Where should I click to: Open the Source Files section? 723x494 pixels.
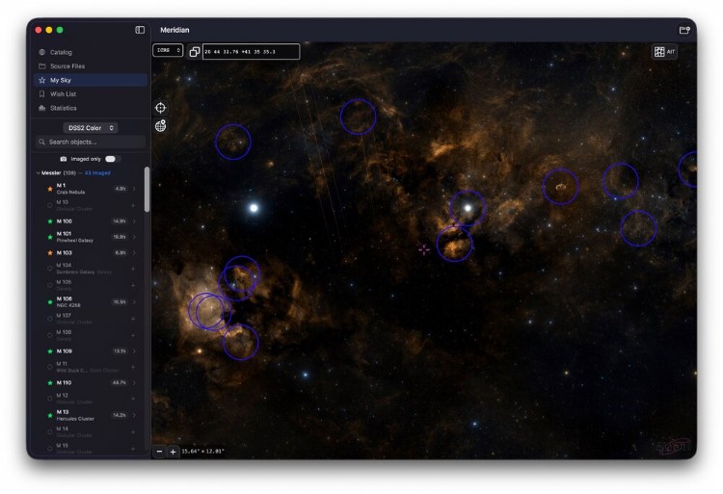tap(91, 66)
